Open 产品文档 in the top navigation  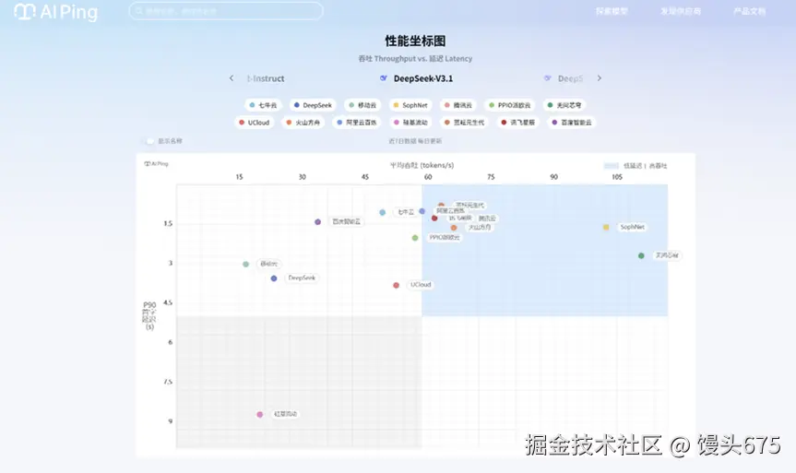[749, 11]
